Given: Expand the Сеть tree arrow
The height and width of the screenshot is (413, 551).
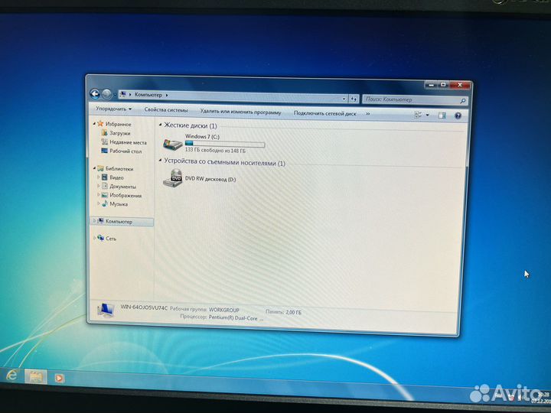Looking at the screenshot, I should tap(94, 238).
